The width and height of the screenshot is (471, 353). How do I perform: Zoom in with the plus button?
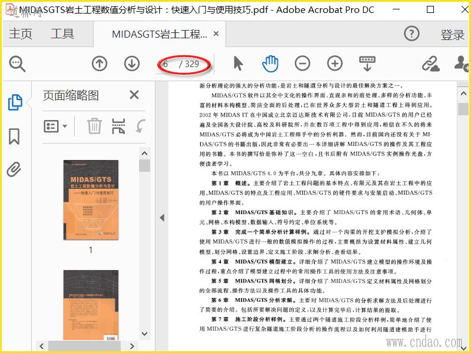coord(335,64)
